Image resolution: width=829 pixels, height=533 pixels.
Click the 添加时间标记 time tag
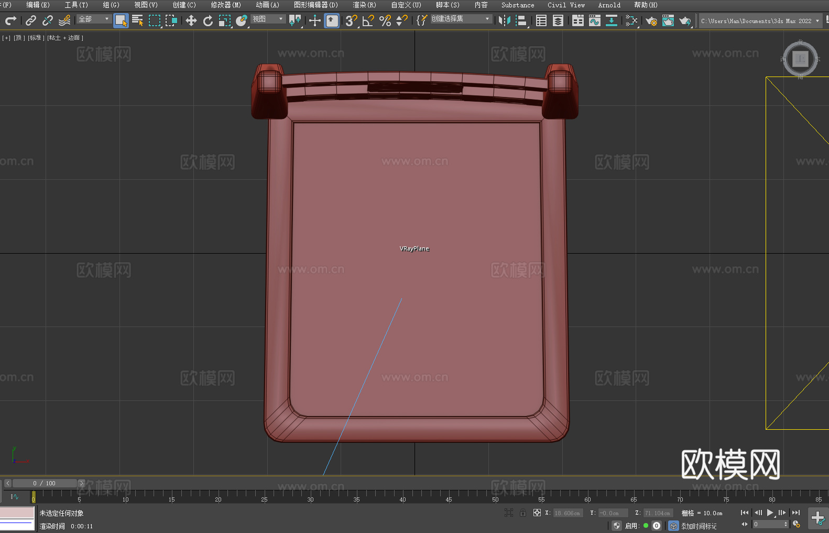point(699,526)
